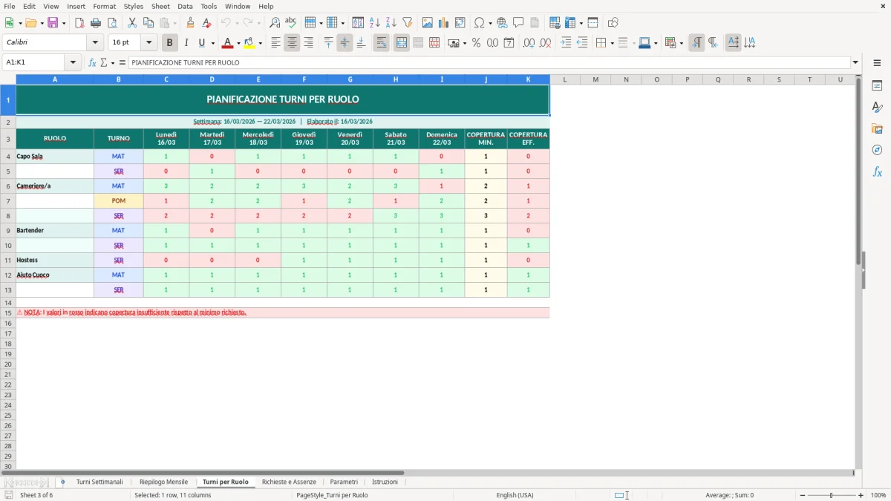The height and width of the screenshot is (501, 891).
Task: Insert a hyperlink
Action: pos(502,23)
